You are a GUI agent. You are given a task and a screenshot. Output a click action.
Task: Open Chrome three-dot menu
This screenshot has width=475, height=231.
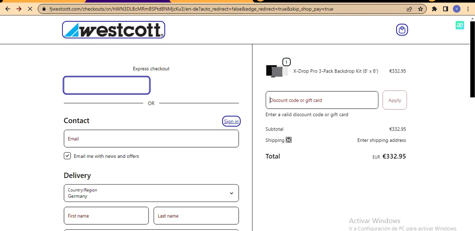pos(468,9)
